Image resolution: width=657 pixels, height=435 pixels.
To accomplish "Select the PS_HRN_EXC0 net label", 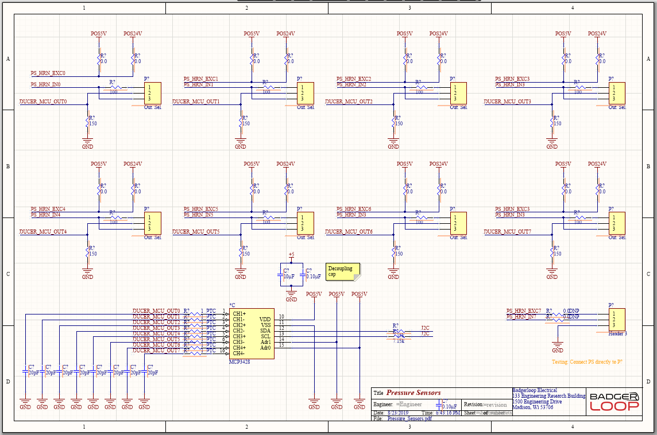I will pyautogui.click(x=48, y=73).
